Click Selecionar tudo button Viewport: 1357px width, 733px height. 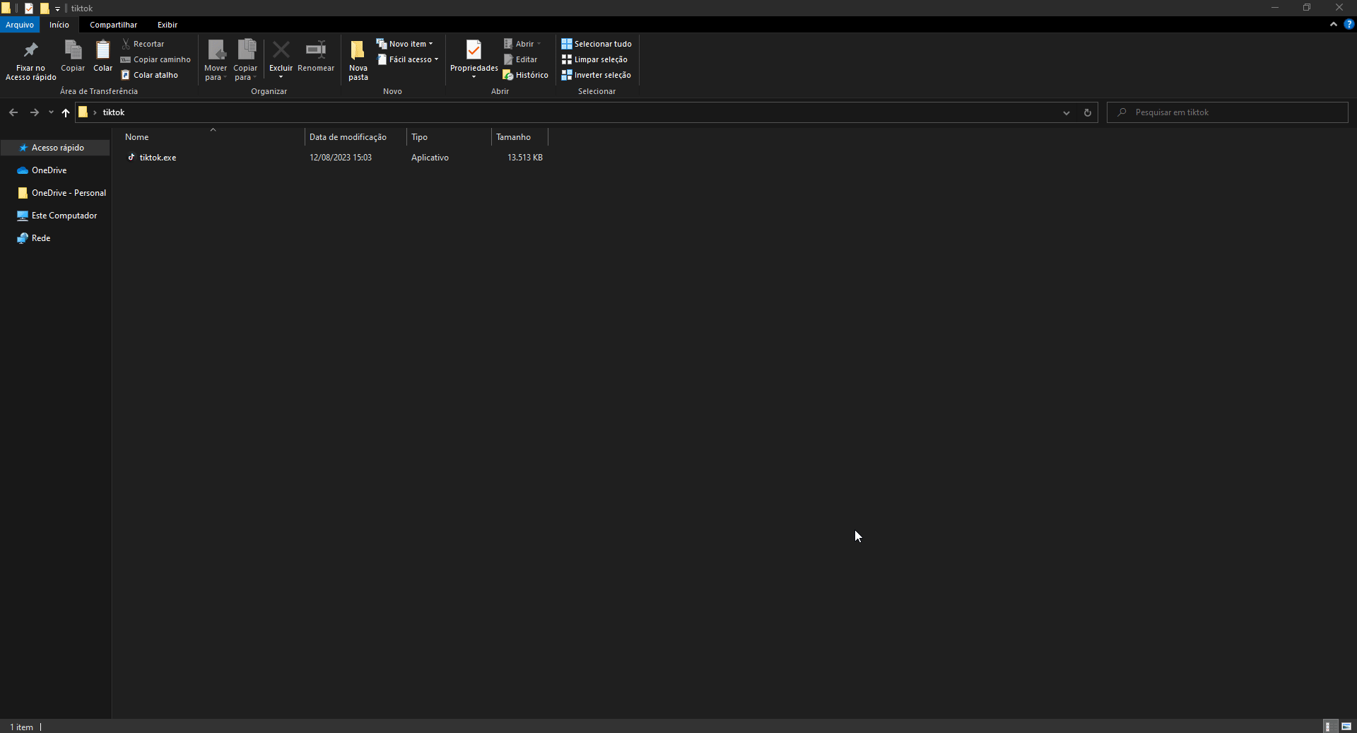pyautogui.click(x=597, y=44)
